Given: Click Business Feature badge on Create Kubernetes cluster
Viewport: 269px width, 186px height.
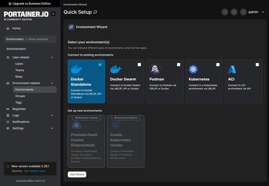Looking at the screenshot, I should 126,118.
